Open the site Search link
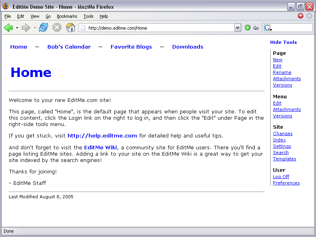316x237 pixels. [281, 152]
